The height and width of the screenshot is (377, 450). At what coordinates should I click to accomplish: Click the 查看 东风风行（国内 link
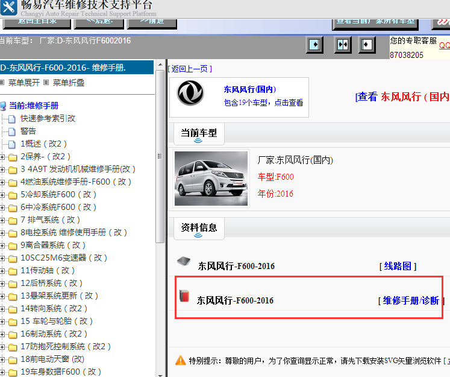pyautogui.click(x=402, y=97)
